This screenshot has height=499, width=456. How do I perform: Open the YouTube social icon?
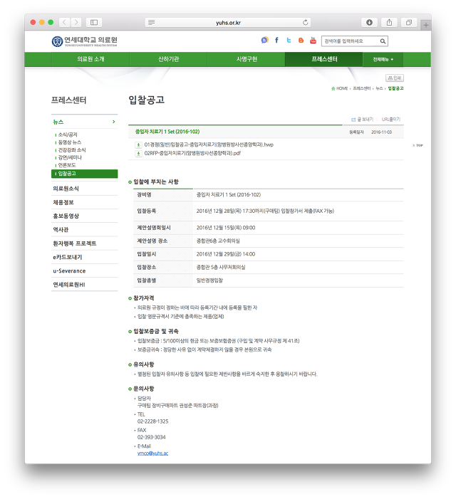313,40
